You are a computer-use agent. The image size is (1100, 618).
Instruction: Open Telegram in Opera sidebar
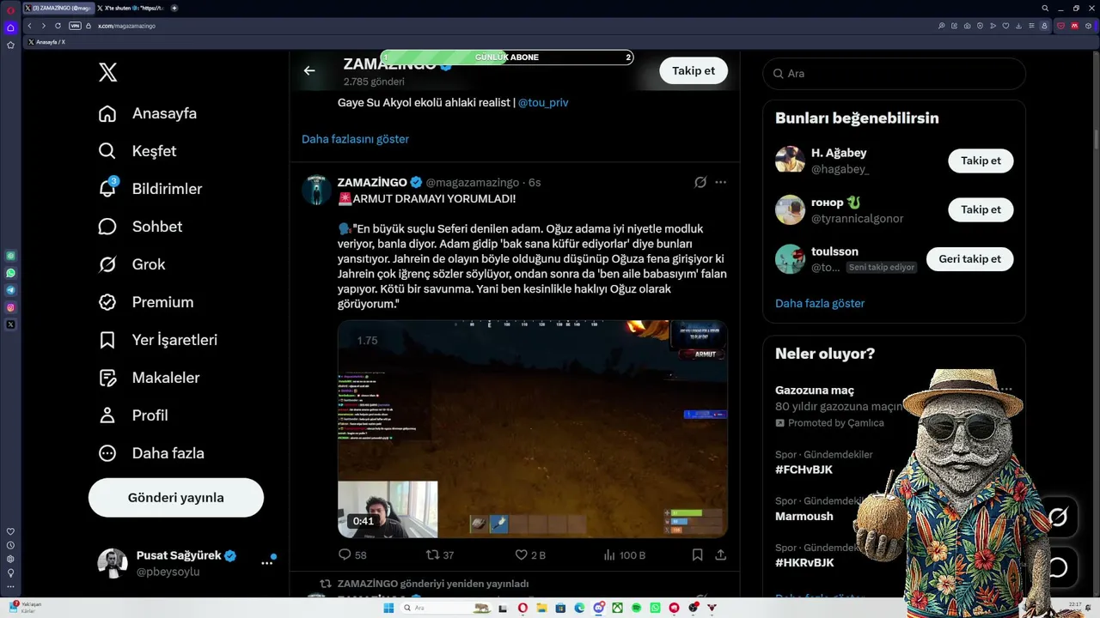(10, 290)
